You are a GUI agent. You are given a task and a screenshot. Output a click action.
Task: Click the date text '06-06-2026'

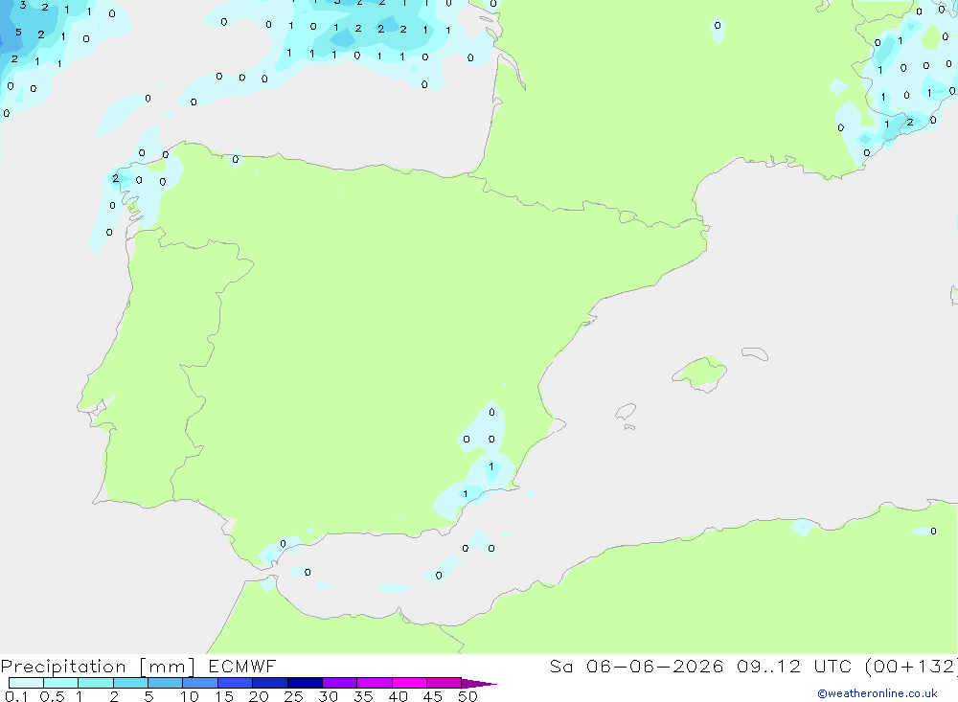click(x=654, y=666)
